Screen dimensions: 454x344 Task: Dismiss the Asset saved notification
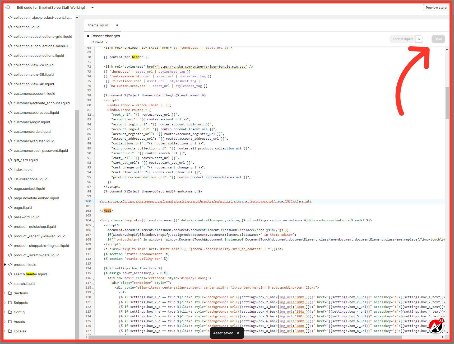coord(238,333)
